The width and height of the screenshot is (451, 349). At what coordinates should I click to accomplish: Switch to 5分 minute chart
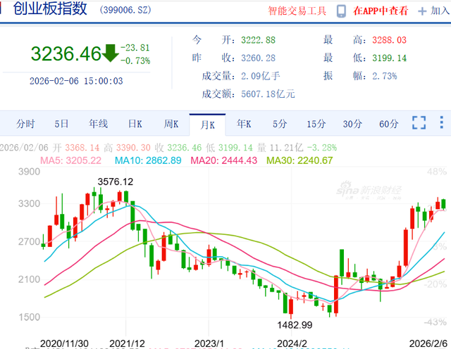280,124
